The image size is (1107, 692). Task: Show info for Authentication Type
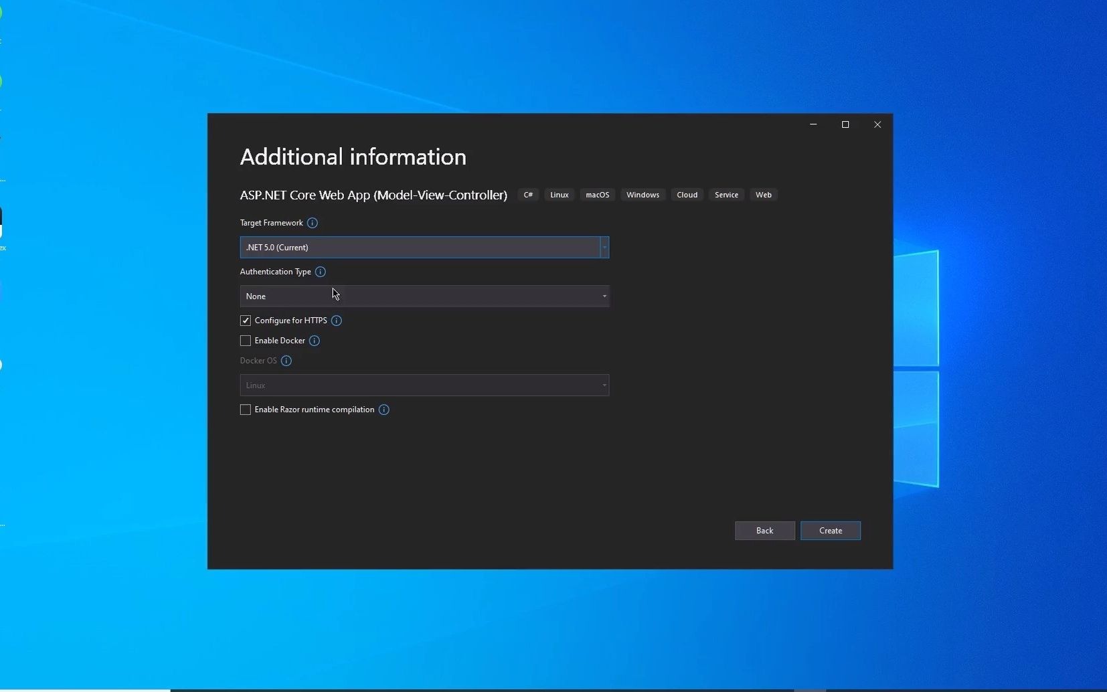[321, 272]
